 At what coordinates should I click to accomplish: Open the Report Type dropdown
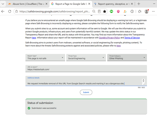pyautogui.click(x=45, y=58)
